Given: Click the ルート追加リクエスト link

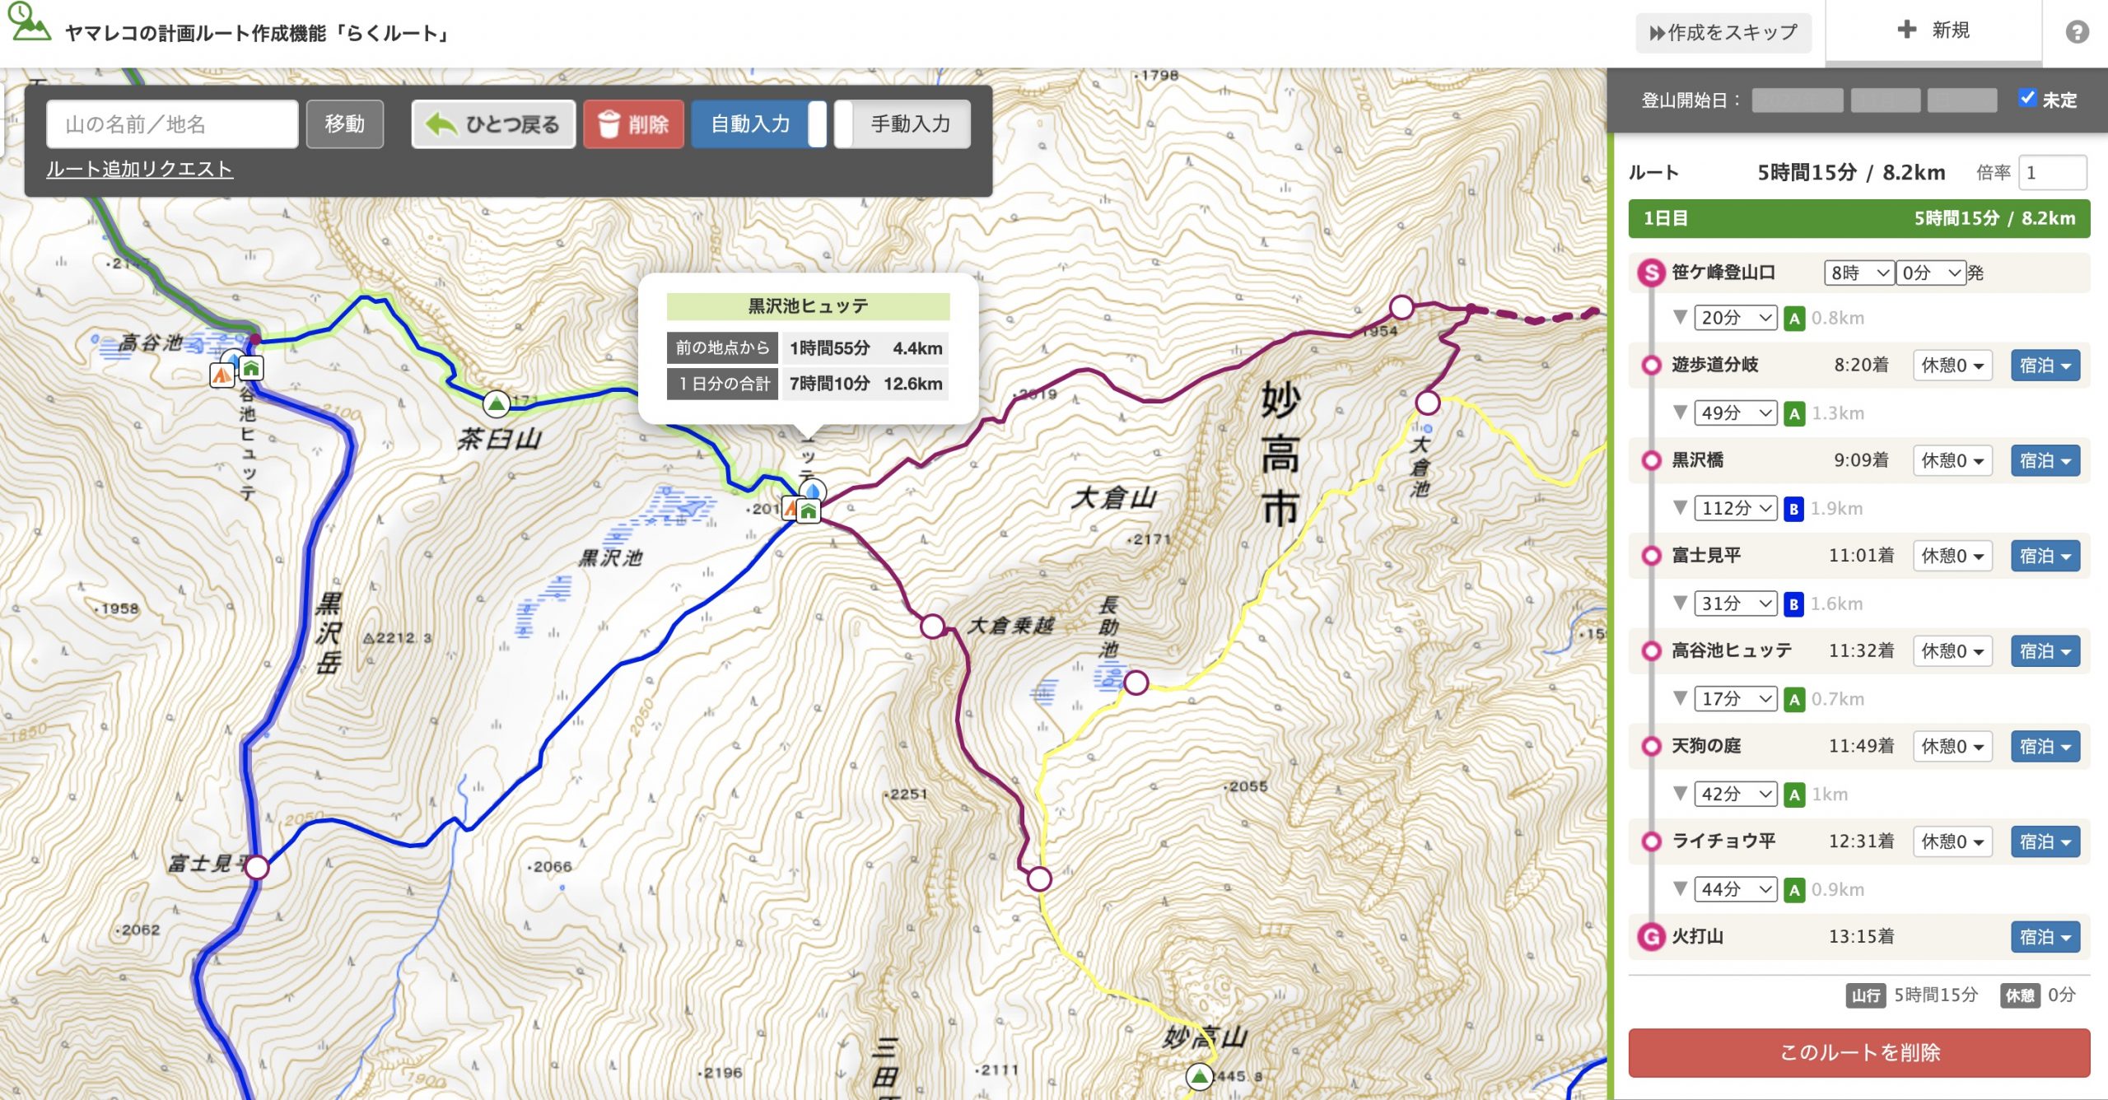Looking at the screenshot, I should (139, 169).
